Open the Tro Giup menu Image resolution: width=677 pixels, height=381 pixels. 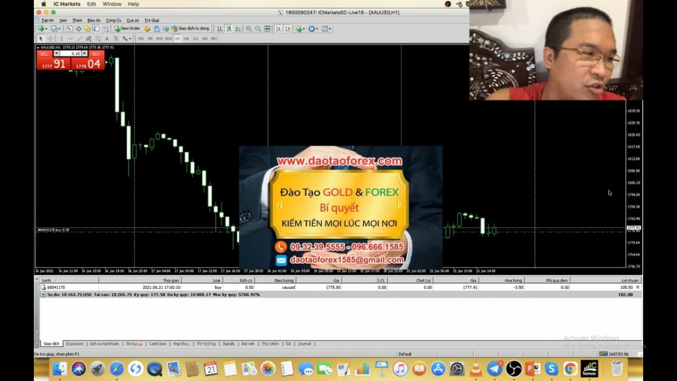click(x=152, y=20)
